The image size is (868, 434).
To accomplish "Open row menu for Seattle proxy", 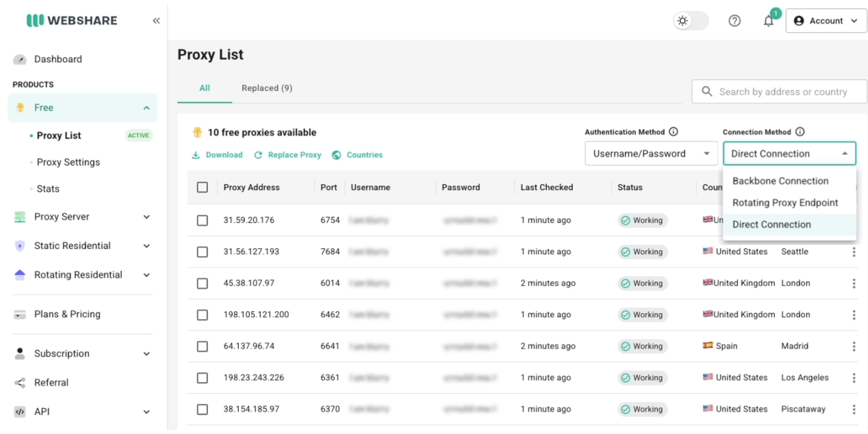I will pos(854,252).
